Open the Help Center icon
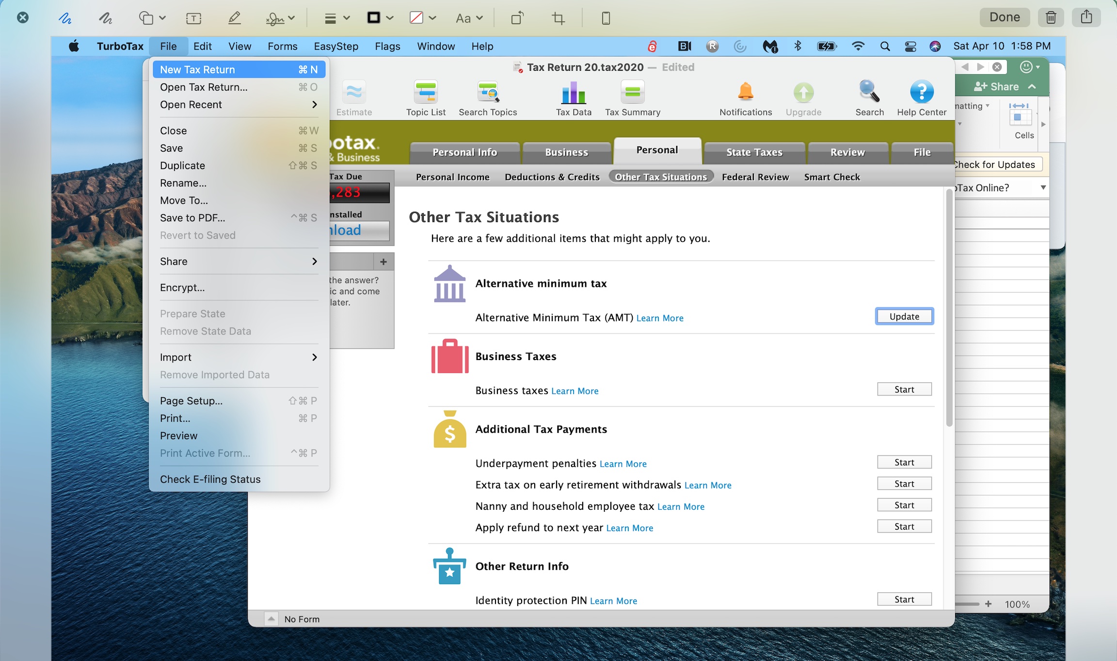Image resolution: width=1117 pixels, height=661 pixels. pyautogui.click(x=922, y=99)
